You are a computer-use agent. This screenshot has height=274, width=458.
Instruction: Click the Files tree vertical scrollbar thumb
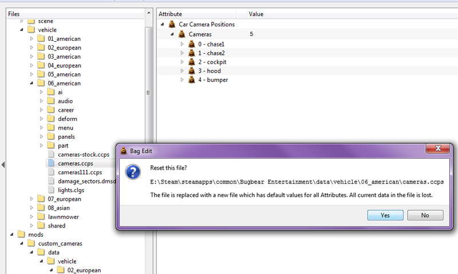point(148,92)
